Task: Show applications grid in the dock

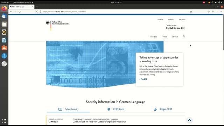Action: 4,121
